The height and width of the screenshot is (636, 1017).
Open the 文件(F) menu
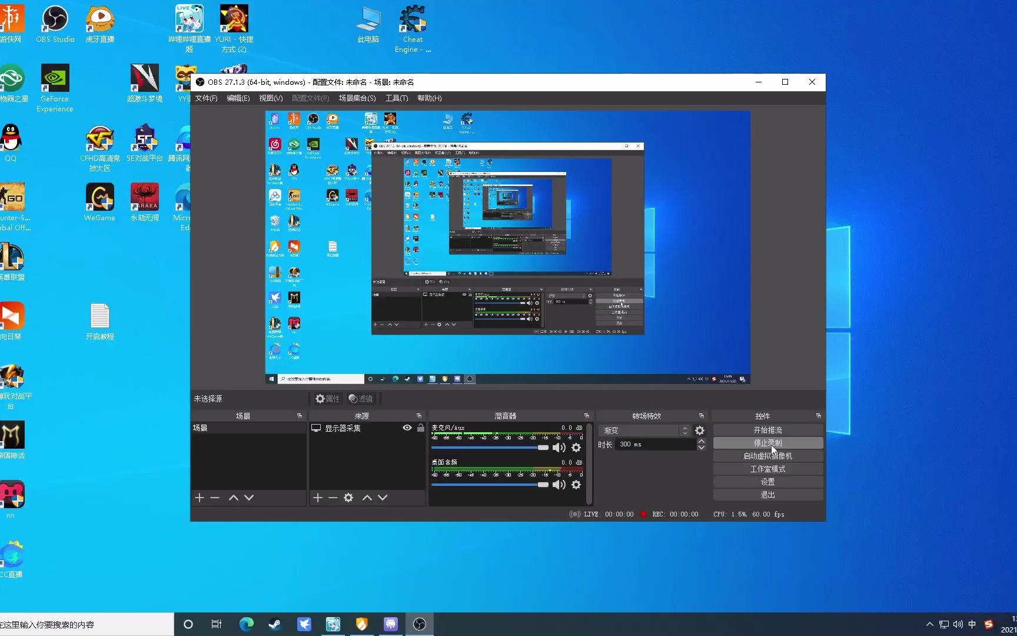click(206, 98)
